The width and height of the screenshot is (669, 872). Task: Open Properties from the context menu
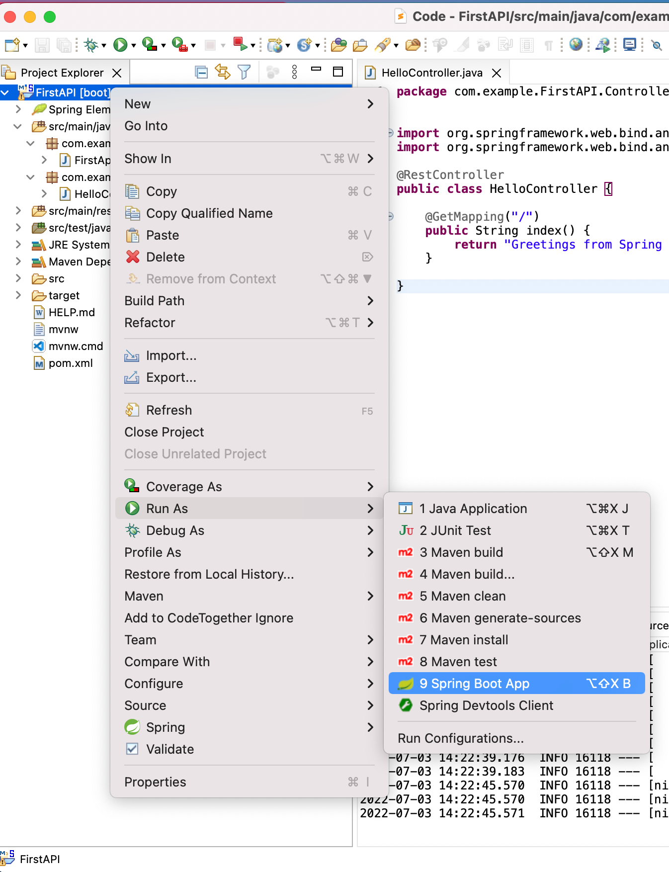[249, 782]
